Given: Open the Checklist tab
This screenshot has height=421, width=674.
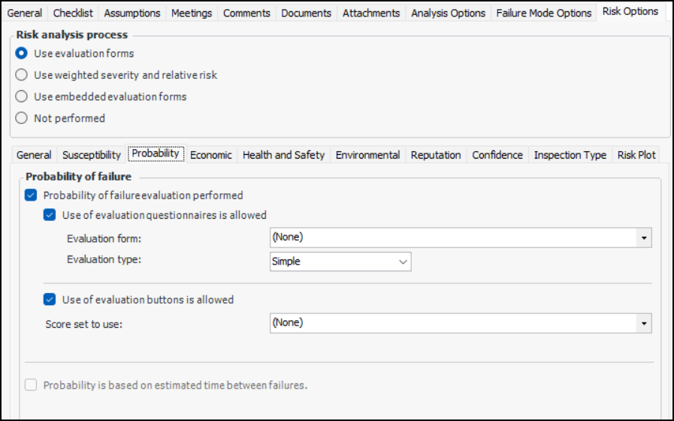Looking at the screenshot, I should pos(73,13).
